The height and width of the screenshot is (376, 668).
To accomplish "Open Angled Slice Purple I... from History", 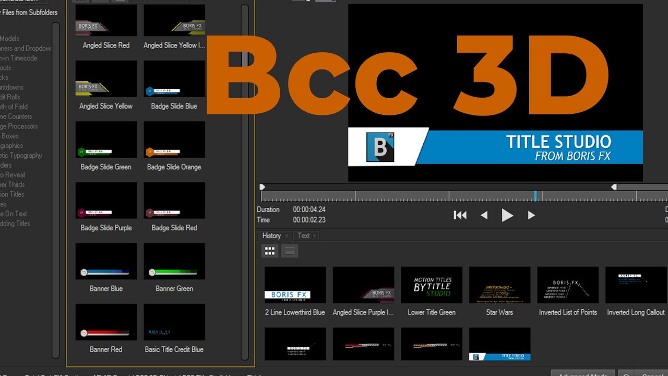I will click(363, 292).
